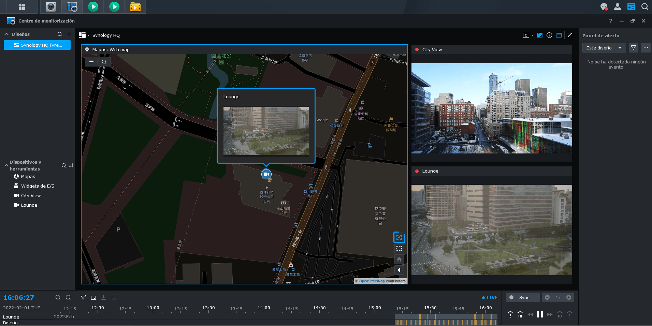Open the map list menu icon
Viewport: 652px width, 326px height.
click(91, 62)
